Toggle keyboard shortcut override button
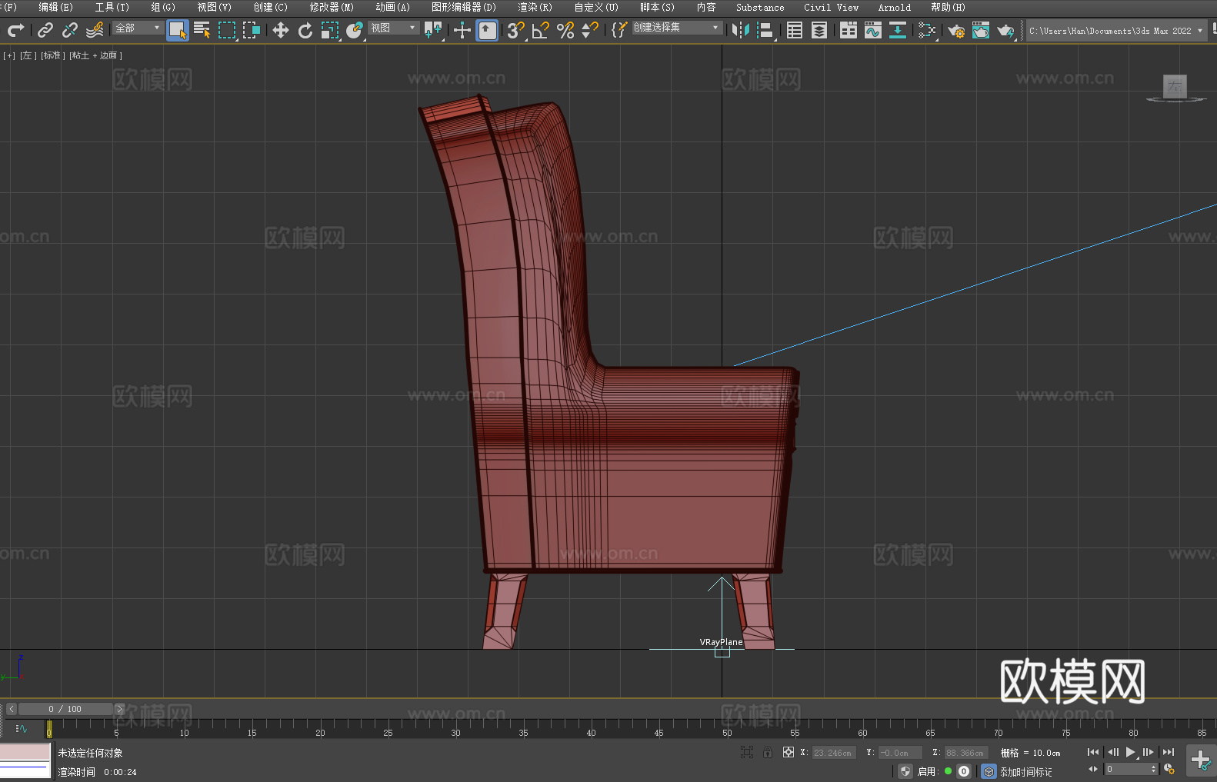 pos(487,30)
